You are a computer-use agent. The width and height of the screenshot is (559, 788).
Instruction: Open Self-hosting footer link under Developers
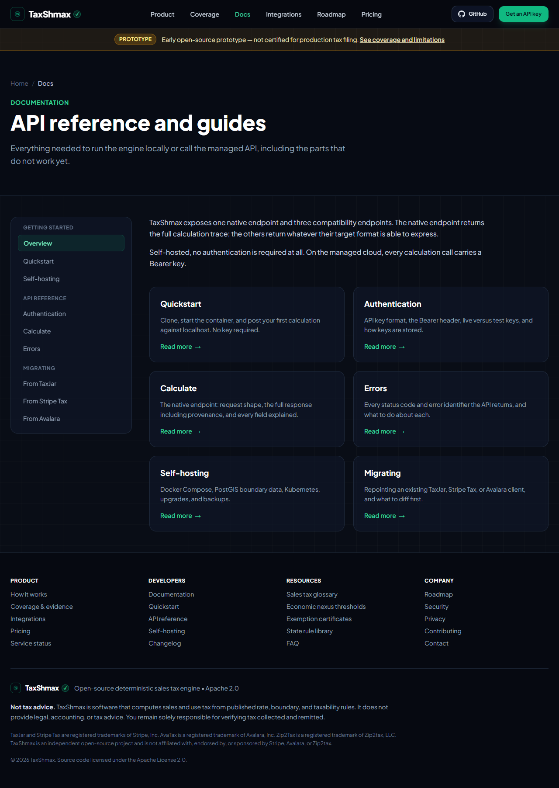point(167,631)
